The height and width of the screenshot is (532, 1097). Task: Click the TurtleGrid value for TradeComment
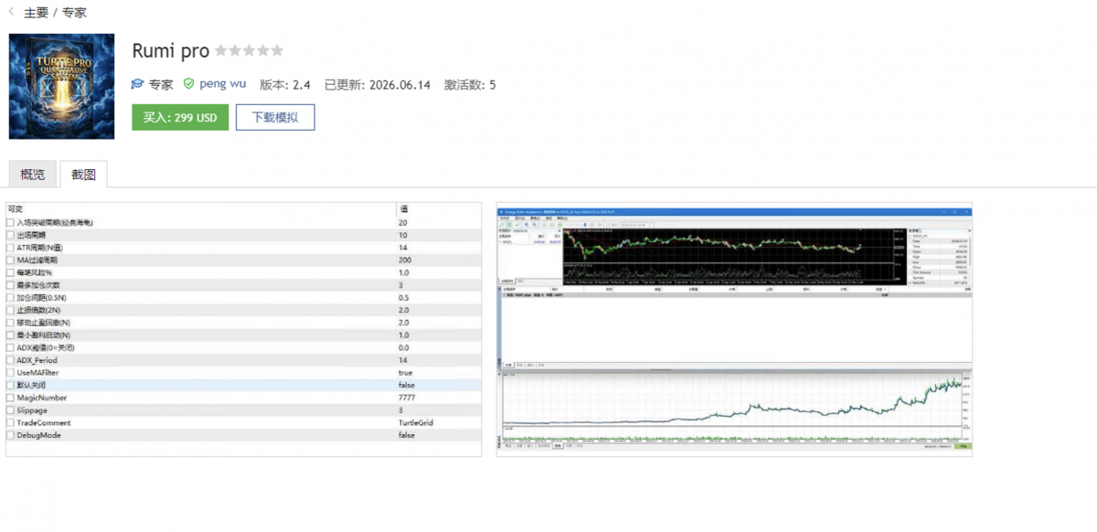416,423
